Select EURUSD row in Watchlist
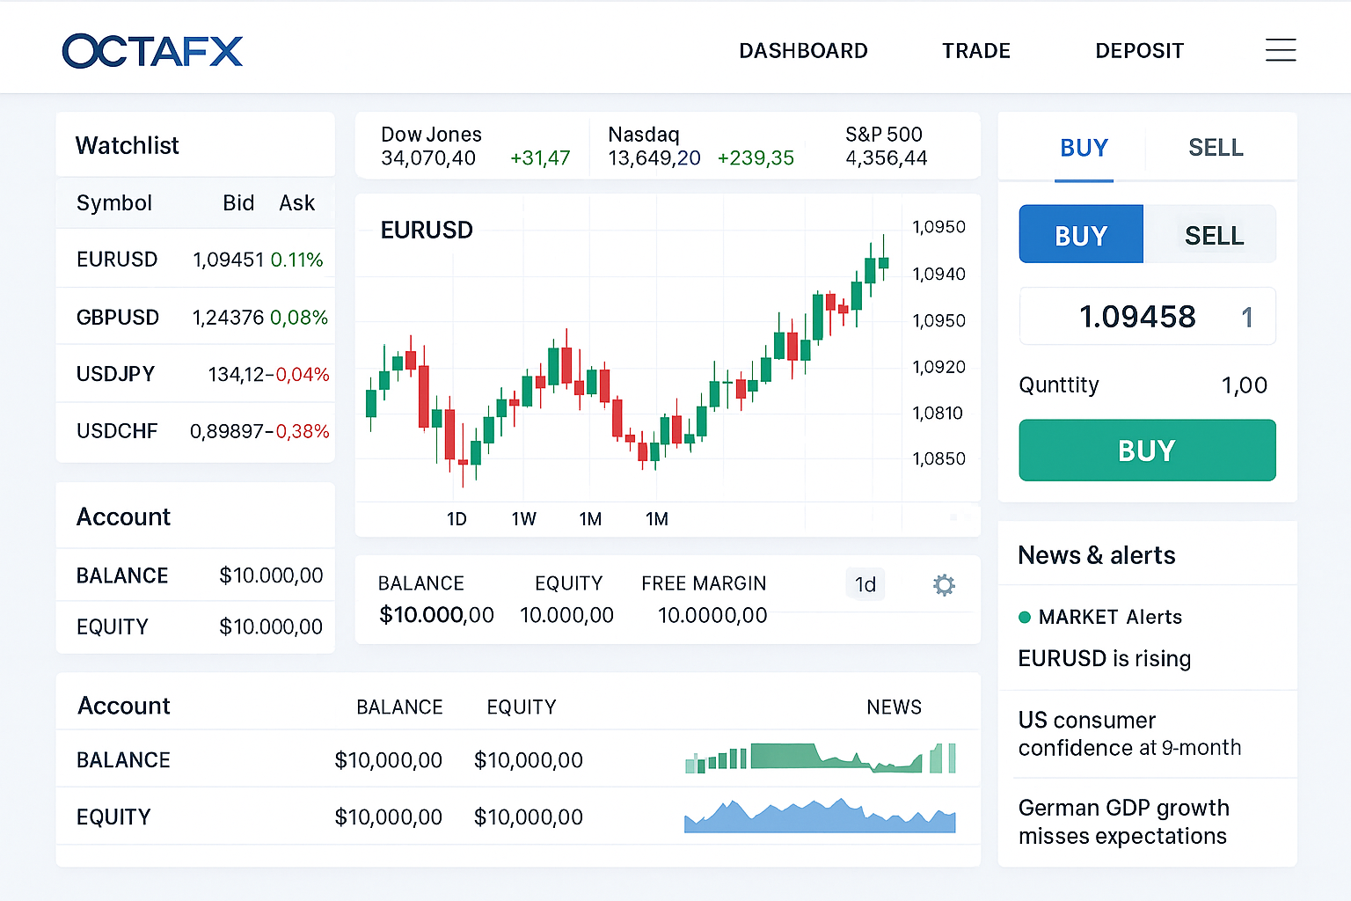This screenshot has width=1351, height=901. (x=195, y=260)
